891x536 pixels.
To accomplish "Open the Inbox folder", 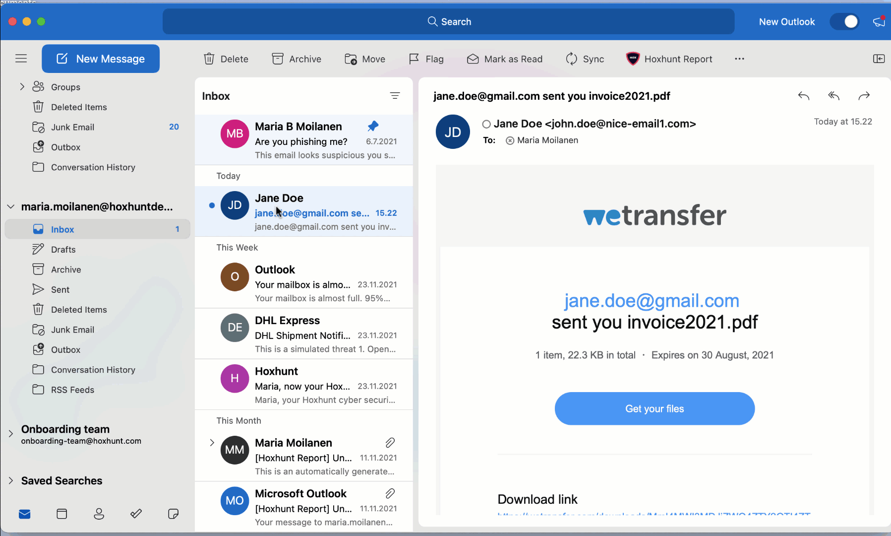I will click(x=98, y=229).
